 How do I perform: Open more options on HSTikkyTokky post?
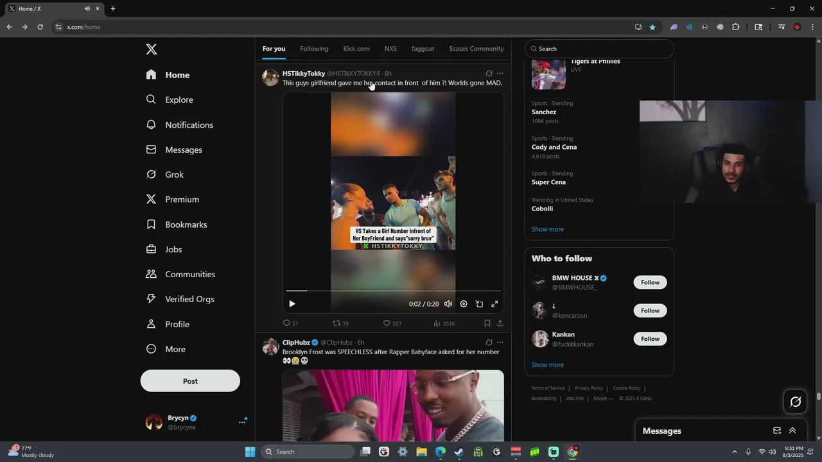coord(500,73)
